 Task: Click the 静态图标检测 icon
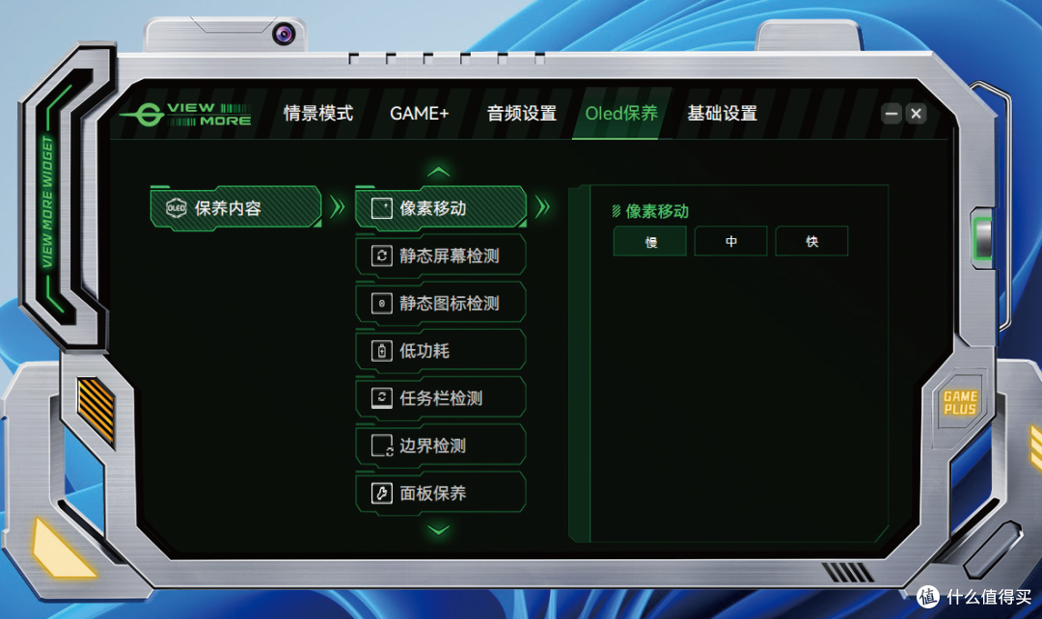click(x=381, y=304)
